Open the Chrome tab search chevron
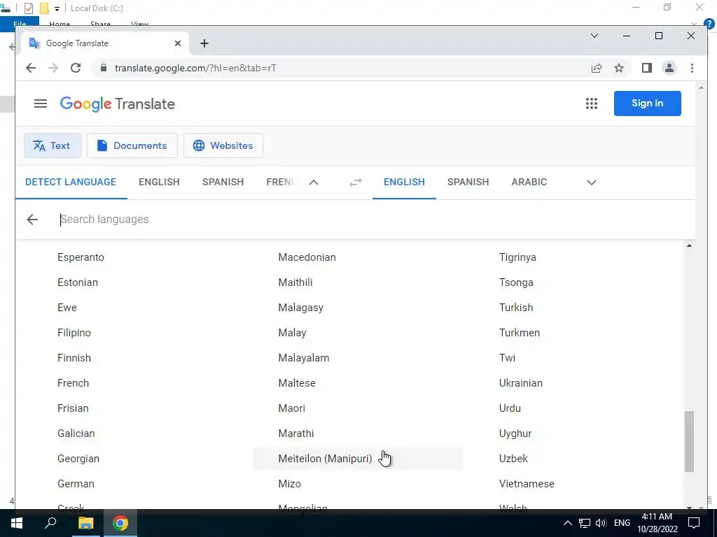Image resolution: width=717 pixels, height=537 pixels. (594, 36)
